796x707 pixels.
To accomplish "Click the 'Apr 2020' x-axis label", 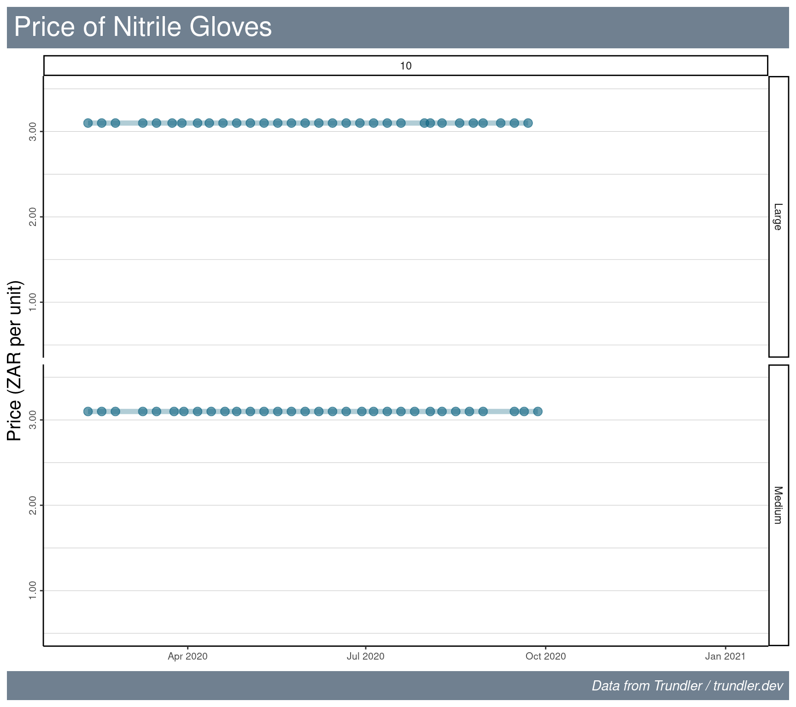I will click(187, 656).
